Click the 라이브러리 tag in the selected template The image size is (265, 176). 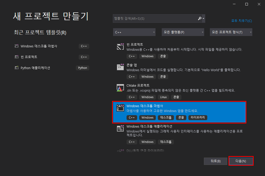[x=197, y=118]
